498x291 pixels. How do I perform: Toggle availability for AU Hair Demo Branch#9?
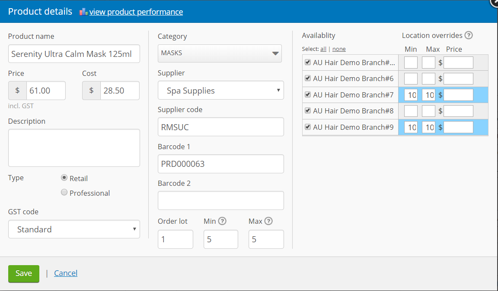[307, 127]
